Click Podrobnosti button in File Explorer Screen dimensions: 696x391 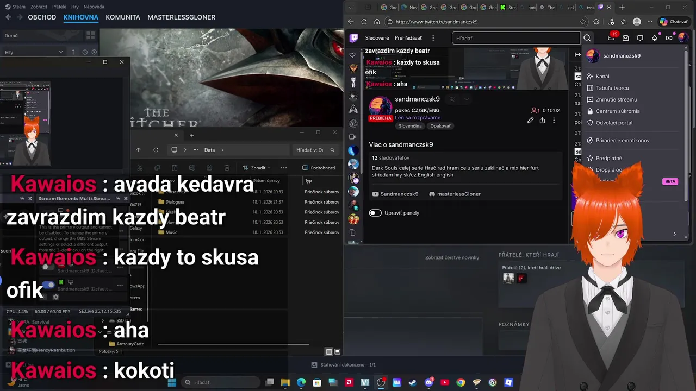[x=319, y=168]
